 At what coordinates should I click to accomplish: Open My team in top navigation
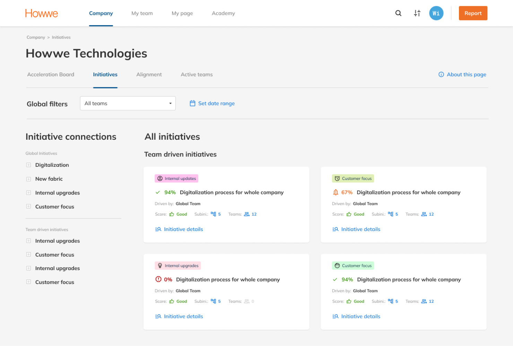pos(142,13)
